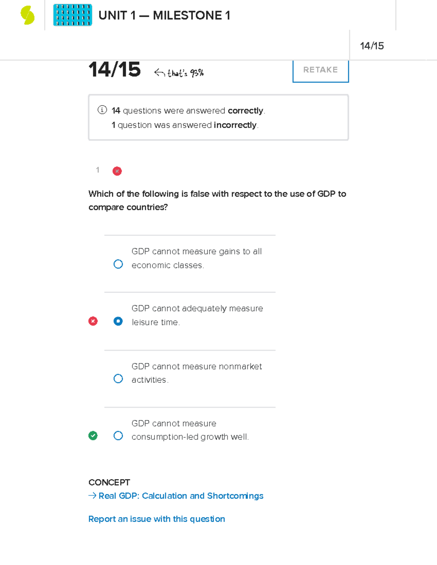
Task: Click the blue Unit 1 milestone thumbnail
Action: pos(72,15)
